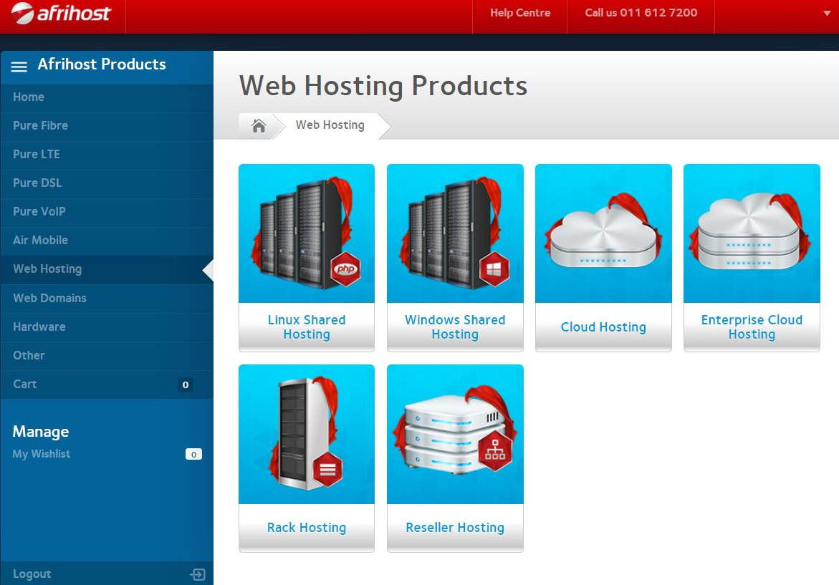Select Web Domains from the sidebar menu

49,298
